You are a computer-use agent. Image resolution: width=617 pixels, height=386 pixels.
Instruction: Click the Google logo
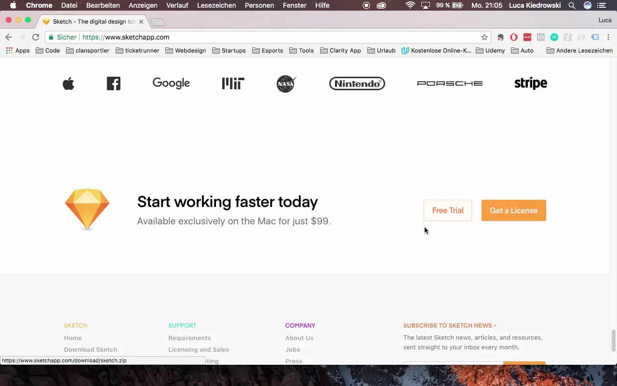coord(171,83)
